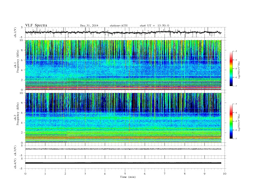The image size is (253, 195).
Task: Click the "6" kHz tick on ch.2 frequency axis
Action: point(22,113)
